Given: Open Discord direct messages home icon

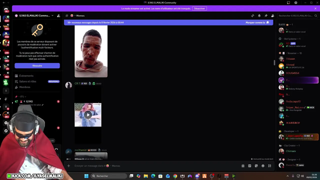Looking at the screenshot, I should 6,9.
